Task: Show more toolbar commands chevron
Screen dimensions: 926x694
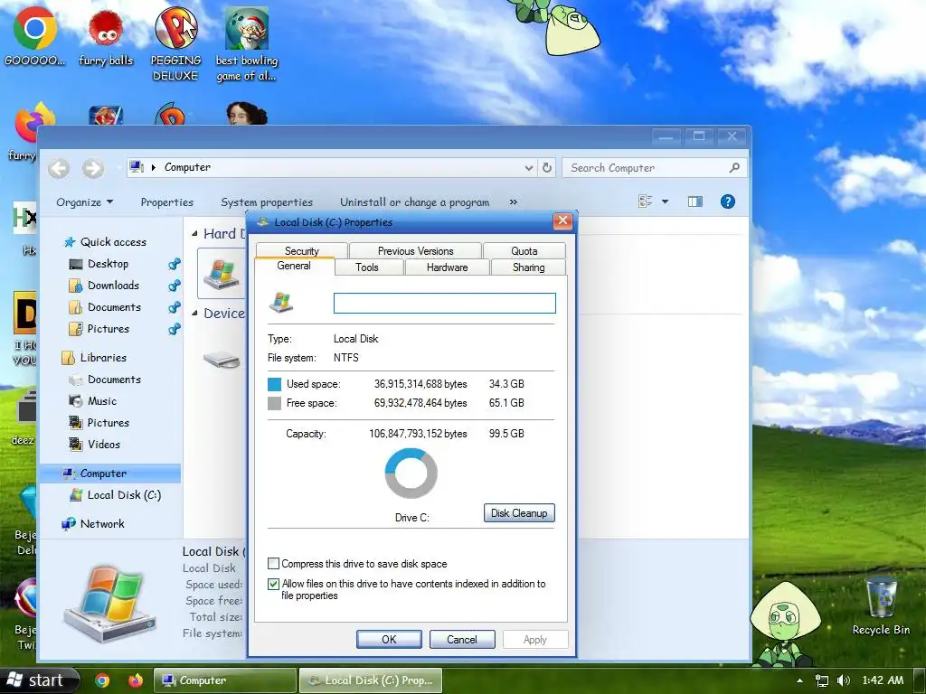Action: [x=514, y=202]
